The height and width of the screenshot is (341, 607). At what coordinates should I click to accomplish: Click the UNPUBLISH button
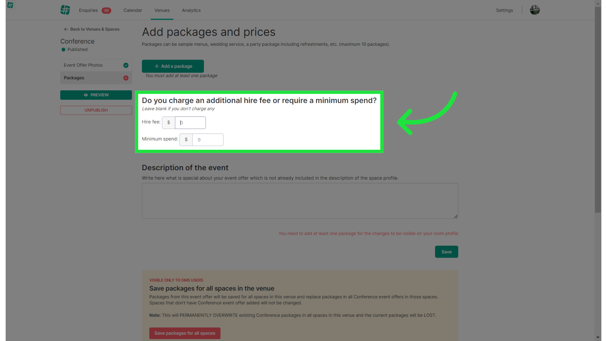(x=96, y=110)
